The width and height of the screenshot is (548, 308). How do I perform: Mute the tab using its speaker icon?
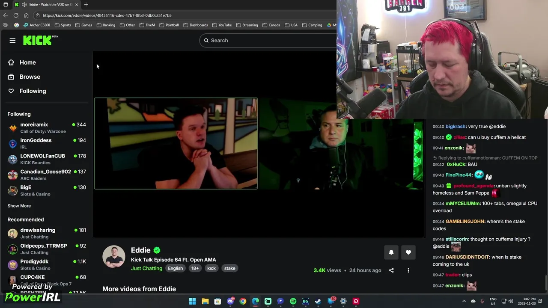click(x=24, y=4)
